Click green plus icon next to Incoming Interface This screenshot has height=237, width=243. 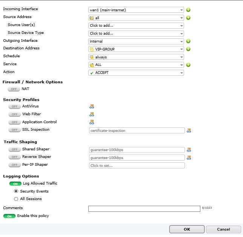coord(188,10)
